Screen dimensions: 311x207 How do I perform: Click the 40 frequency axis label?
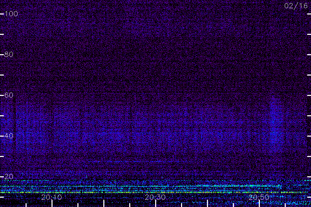[9, 136]
